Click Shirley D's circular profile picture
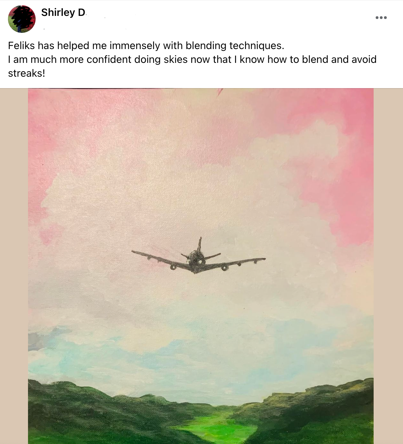 [22, 19]
